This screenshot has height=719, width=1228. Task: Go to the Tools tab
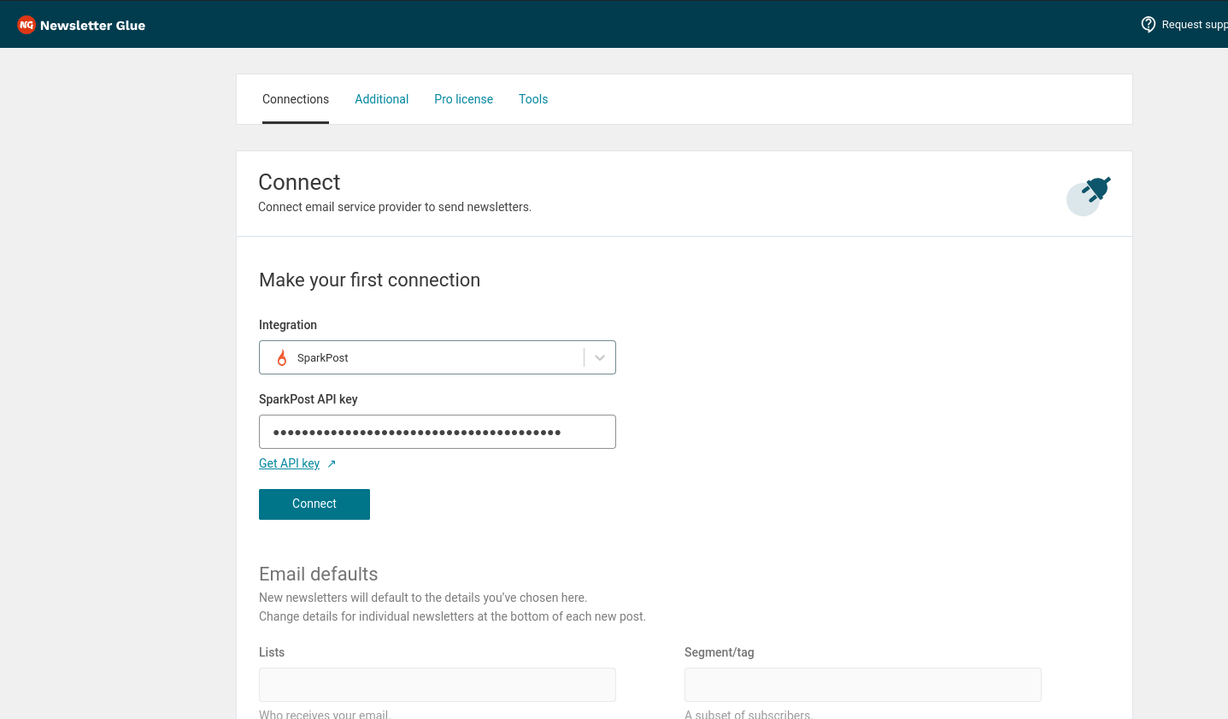[x=533, y=99]
